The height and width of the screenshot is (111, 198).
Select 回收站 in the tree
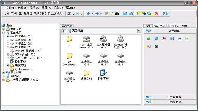point(15,76)
